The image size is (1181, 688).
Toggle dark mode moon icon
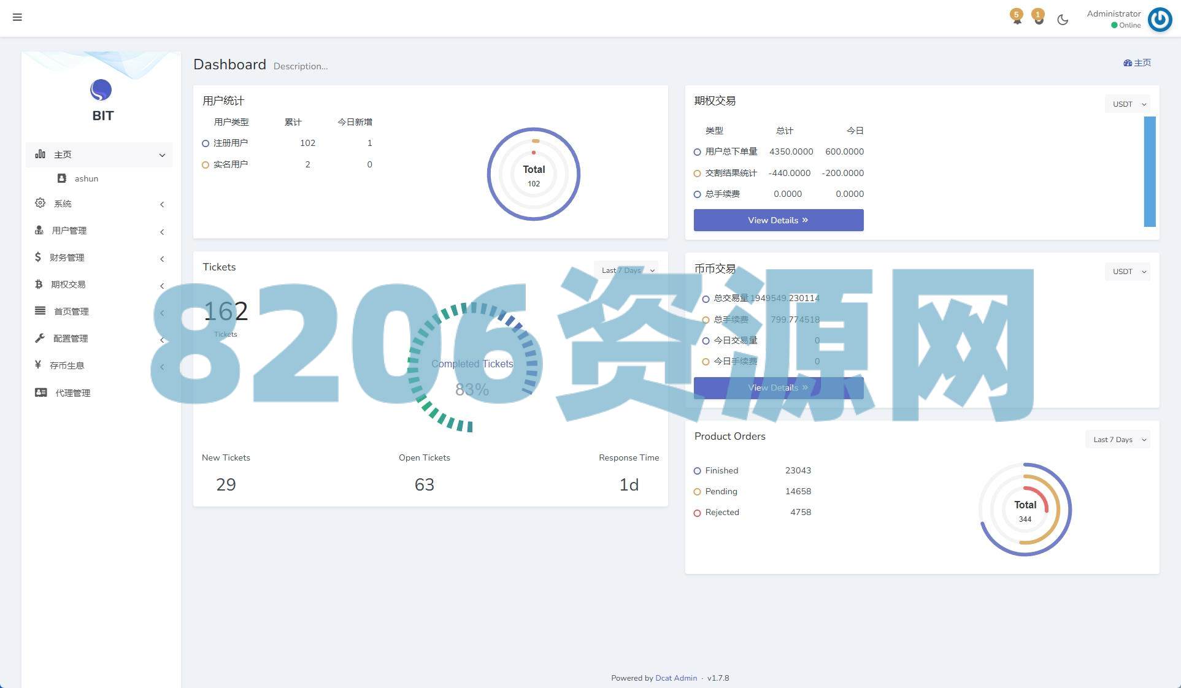1063,20
